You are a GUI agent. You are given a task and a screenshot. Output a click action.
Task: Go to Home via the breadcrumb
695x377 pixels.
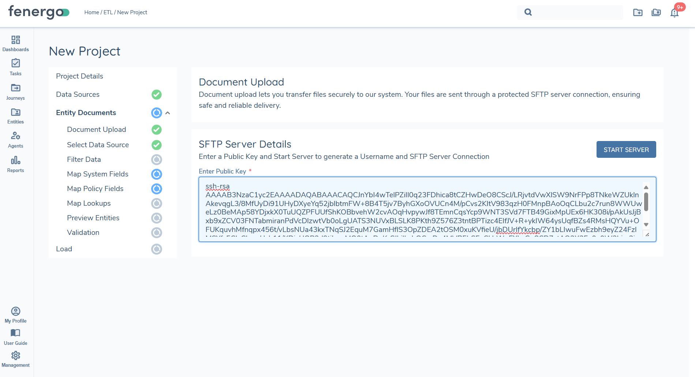point(91,12)
